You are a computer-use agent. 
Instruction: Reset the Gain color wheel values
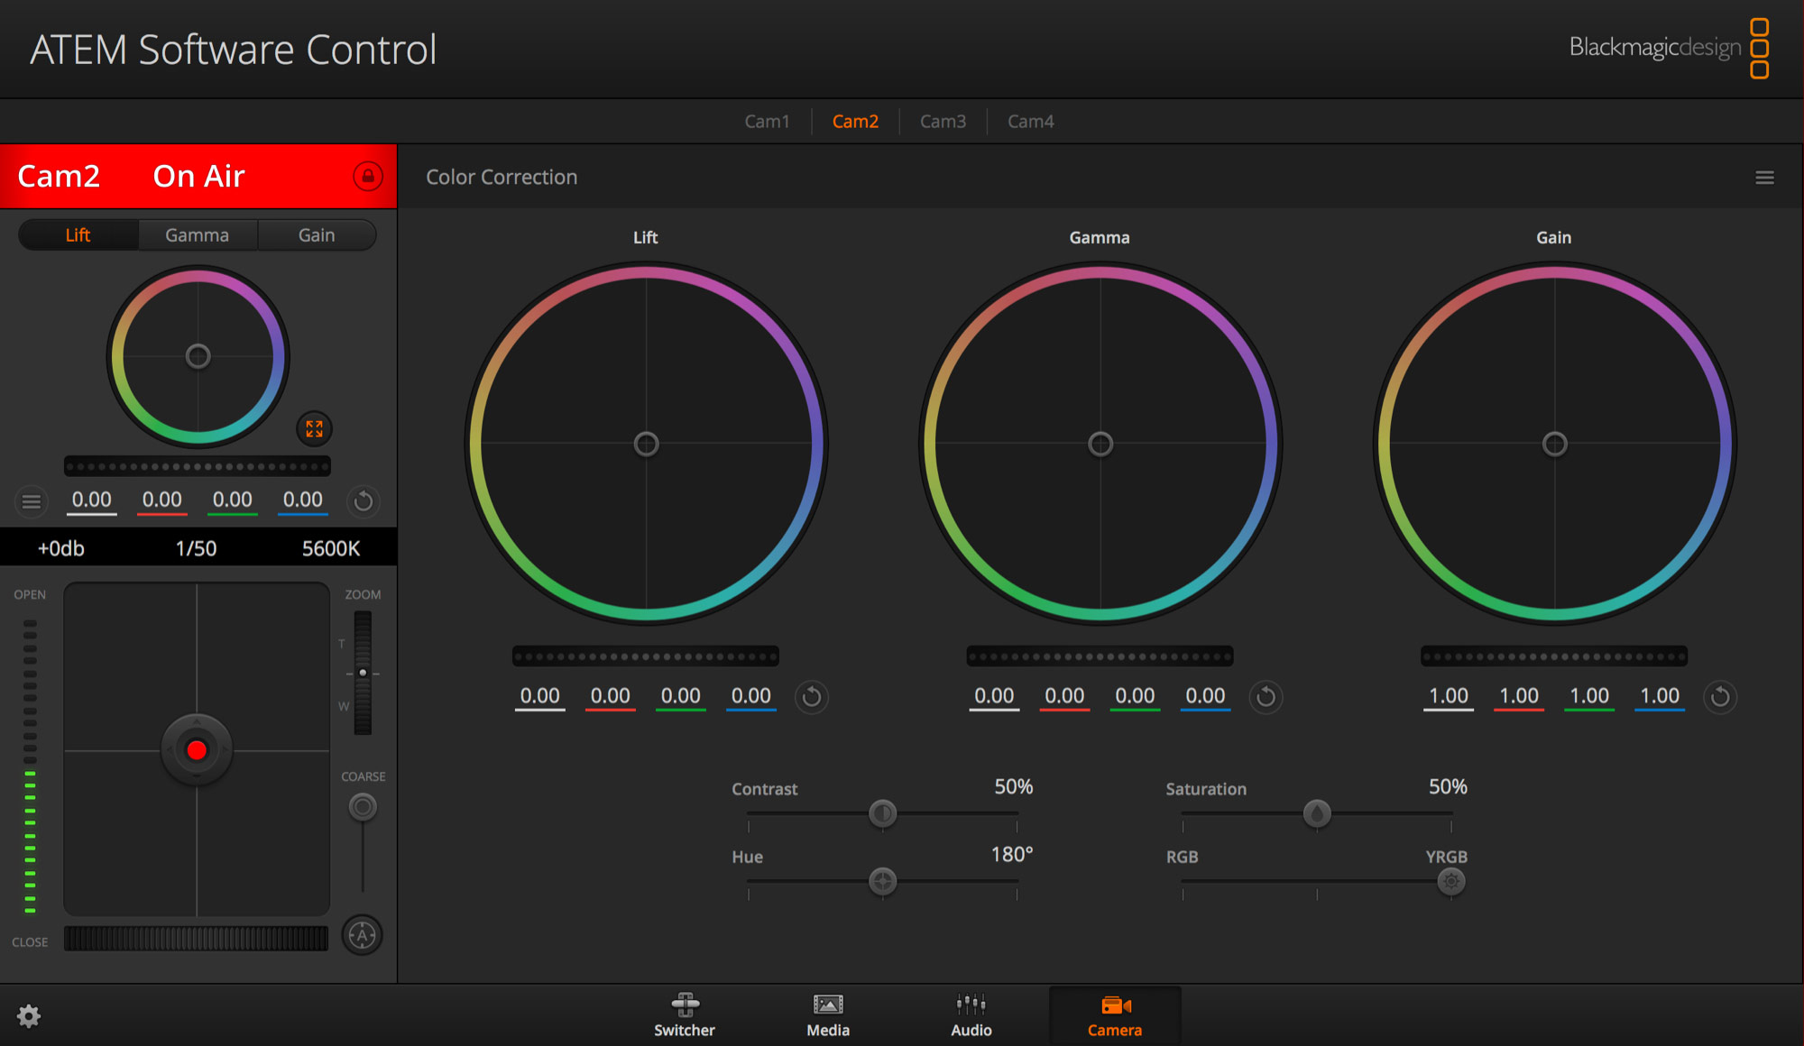click(1720, 696)
